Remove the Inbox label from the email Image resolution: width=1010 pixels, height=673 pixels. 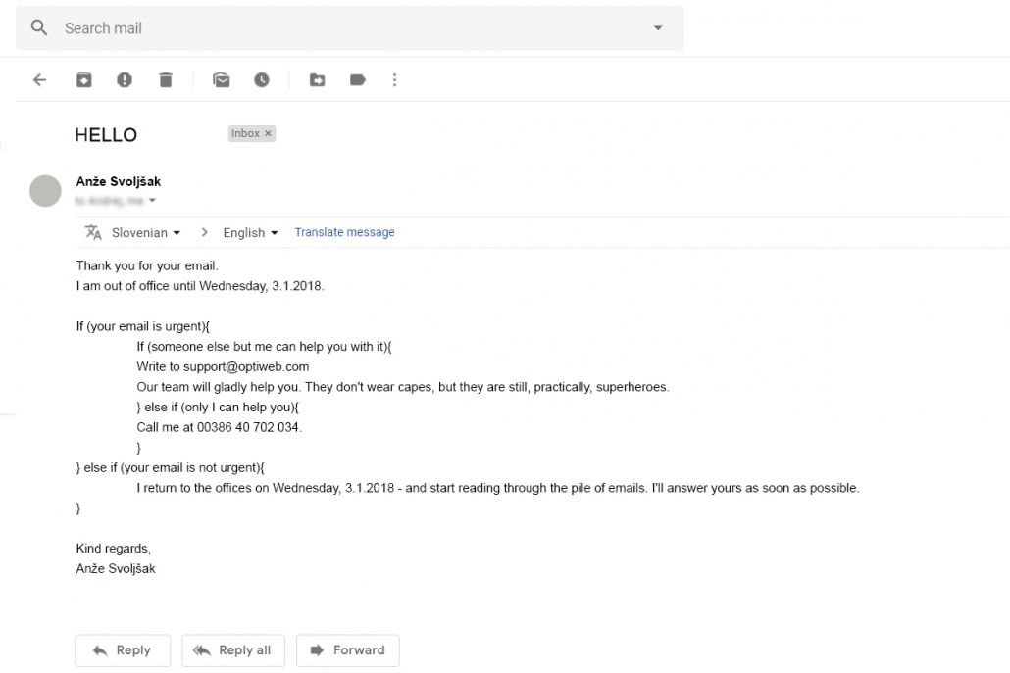(269, 133)
